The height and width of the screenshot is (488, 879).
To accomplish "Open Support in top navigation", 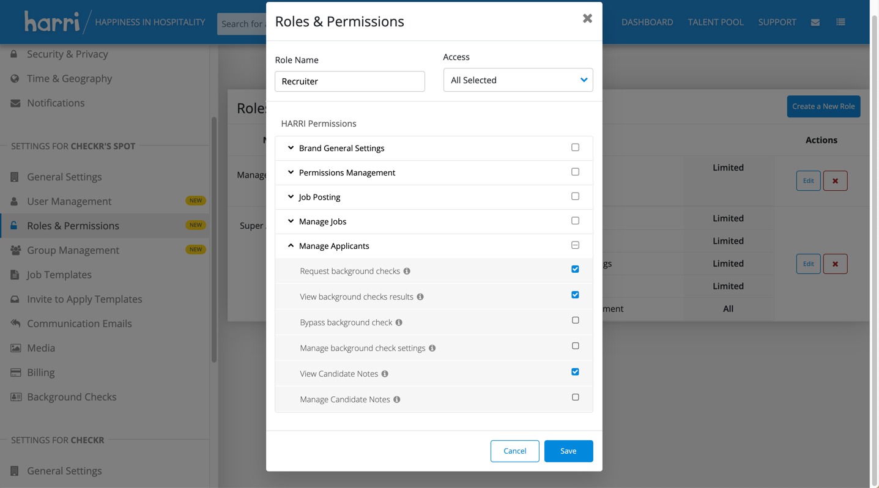I will (x=777, y=22).
